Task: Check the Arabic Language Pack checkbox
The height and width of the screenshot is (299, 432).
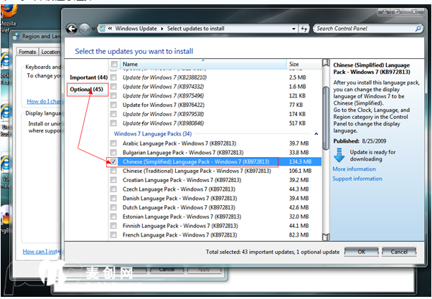Action: (113, 143)
